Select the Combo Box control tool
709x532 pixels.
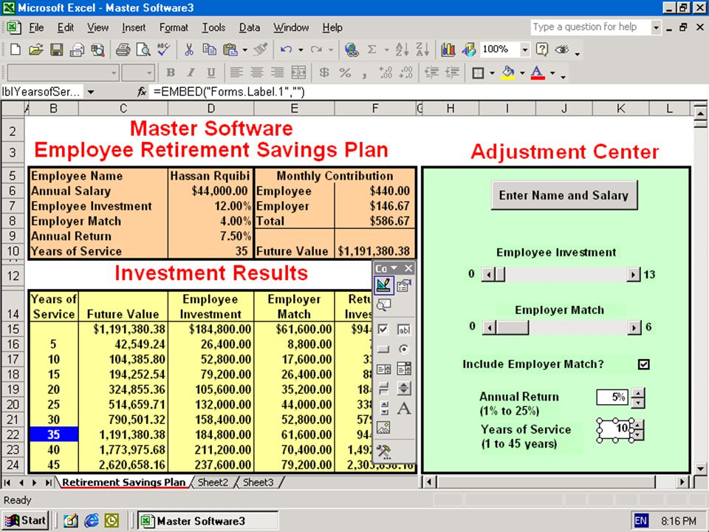[404, 369]
